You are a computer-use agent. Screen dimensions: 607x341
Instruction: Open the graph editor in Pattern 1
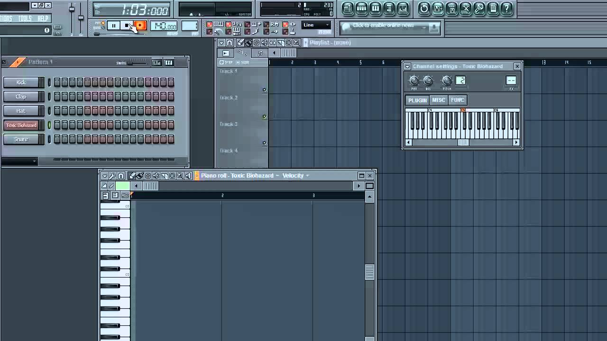pos(156,63)
